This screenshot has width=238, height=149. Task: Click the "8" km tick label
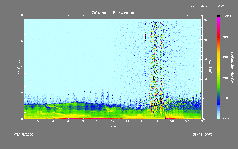[22, 15]
